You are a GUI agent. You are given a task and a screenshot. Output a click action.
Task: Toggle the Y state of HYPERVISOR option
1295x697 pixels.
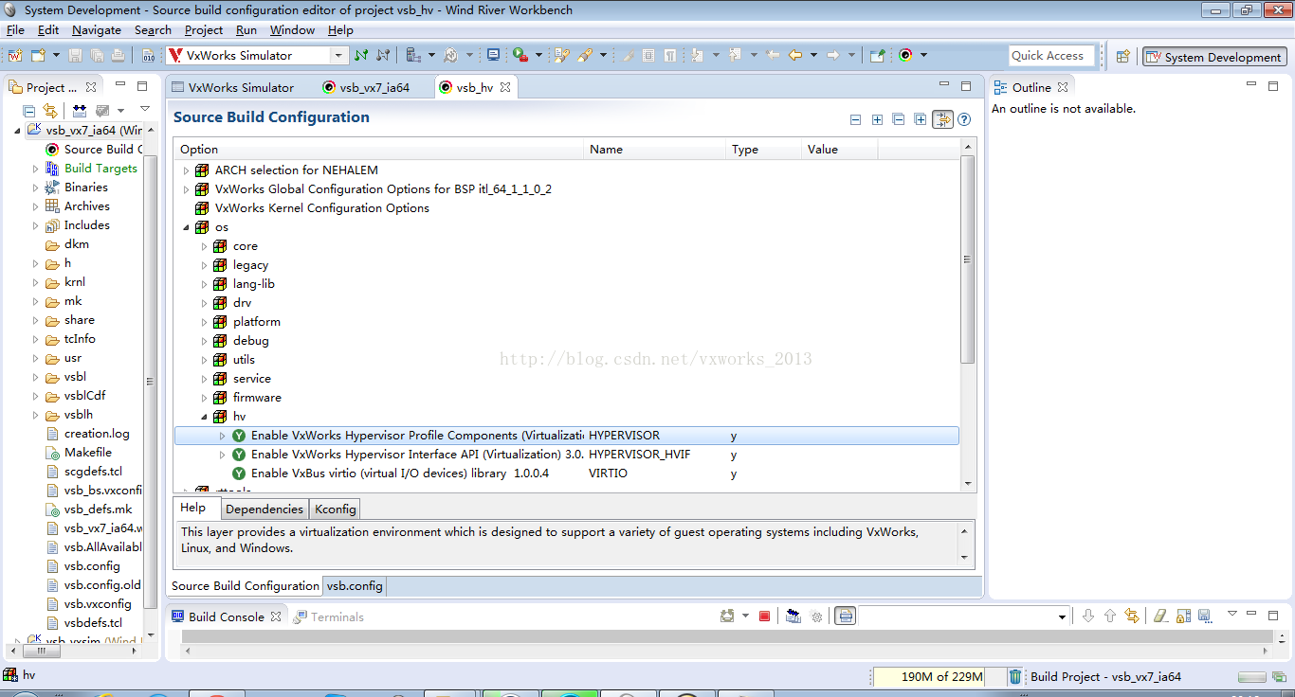coord(239,436)
